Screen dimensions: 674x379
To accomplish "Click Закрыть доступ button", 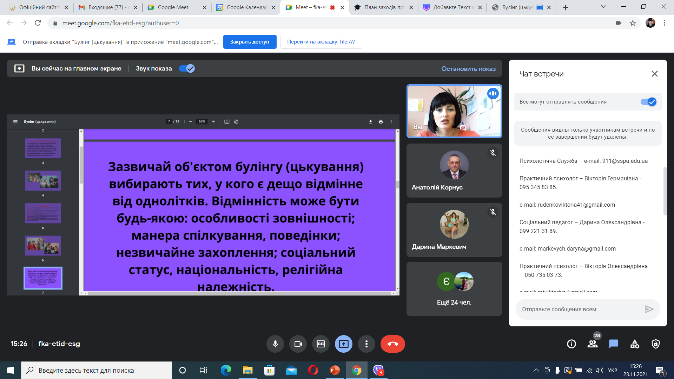I will (x=250, y=42).
